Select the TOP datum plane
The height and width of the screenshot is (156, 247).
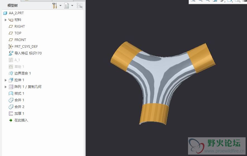point(18,33)
